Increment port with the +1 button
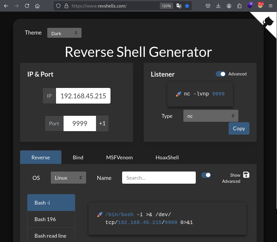The image size is (277, 242). click(x=102, y=123)
